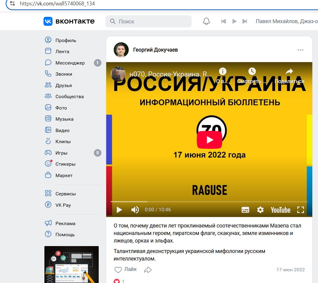Open Георгий Докучаев's profile link
318x283 pixels.
155,50
